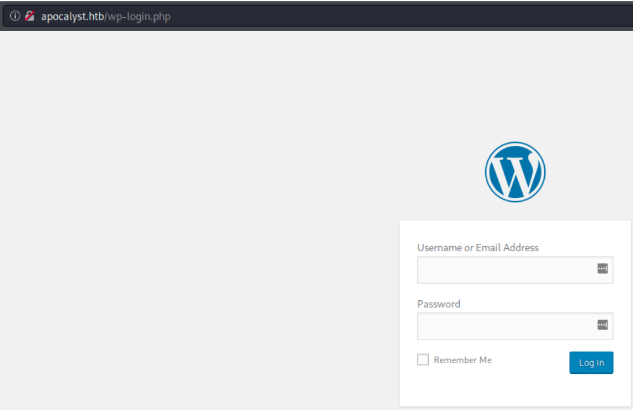
Task: Click the Username or Email Address label
Action: (x=478, y=248)
